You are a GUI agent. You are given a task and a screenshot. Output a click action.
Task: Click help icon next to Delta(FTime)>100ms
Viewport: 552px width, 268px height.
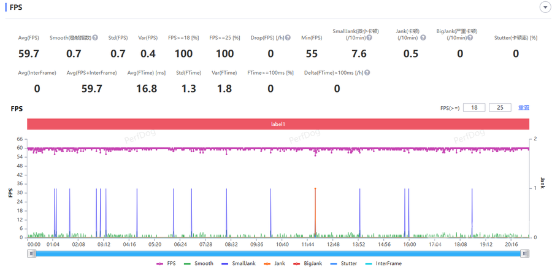367,73
